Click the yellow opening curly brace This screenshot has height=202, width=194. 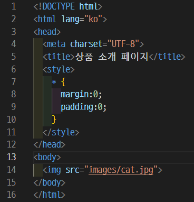pyautogui.click(x=63, y=82)
